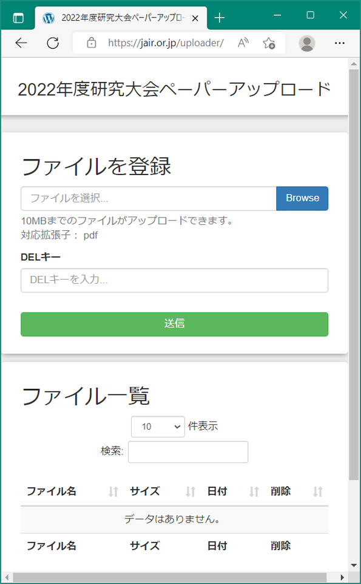Click the vertical scrollbar down arrow
The image size is (361, 584).
[x=354, y=565]
